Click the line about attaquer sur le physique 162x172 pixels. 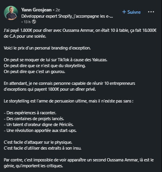point(38,142)
